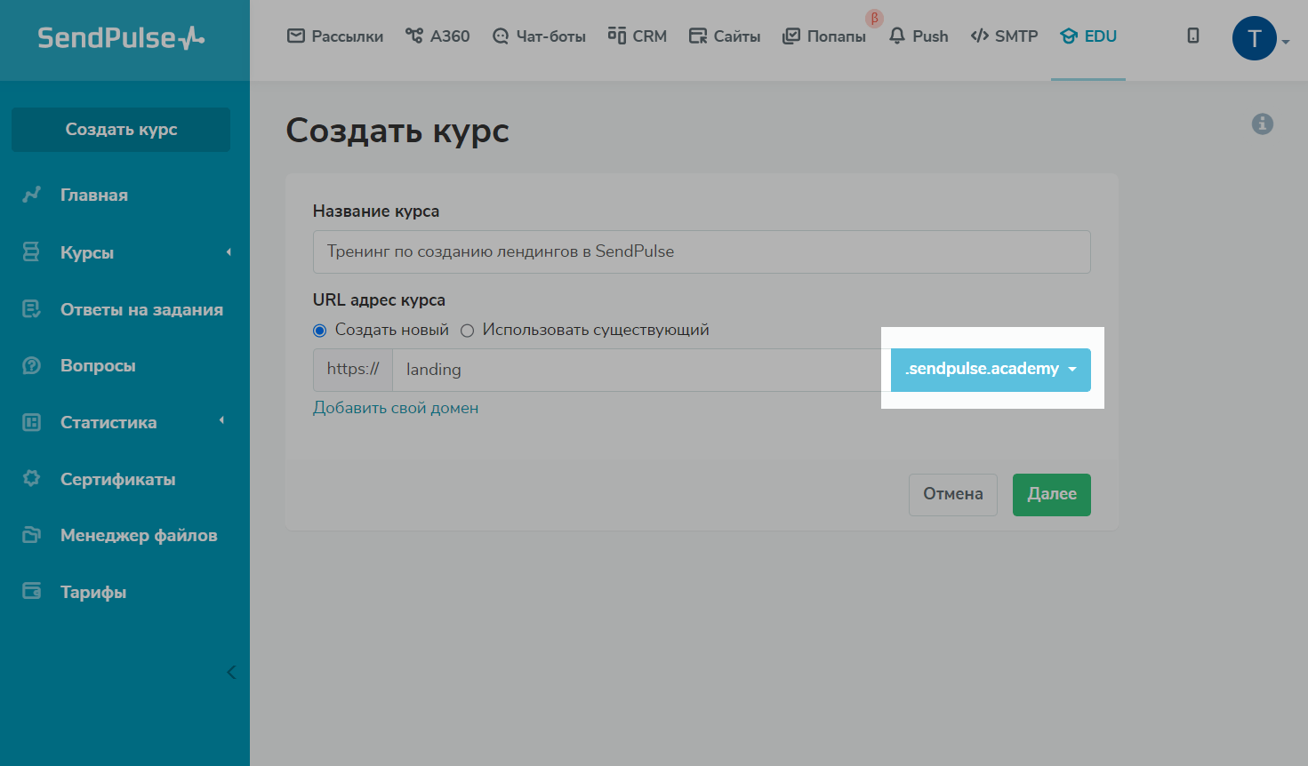Switch to the Чат-боты tab
This screenshot has height=766, width=1308.
tap(539, 36)
